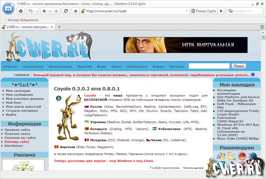Open the search engine selector dropdown
Image resolution: width=266 pixels, height=179 pixels.
click(231, 11)
